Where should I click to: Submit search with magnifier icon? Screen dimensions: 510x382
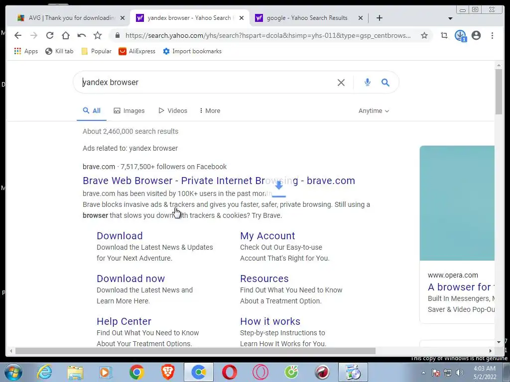(x=385, y=83)
